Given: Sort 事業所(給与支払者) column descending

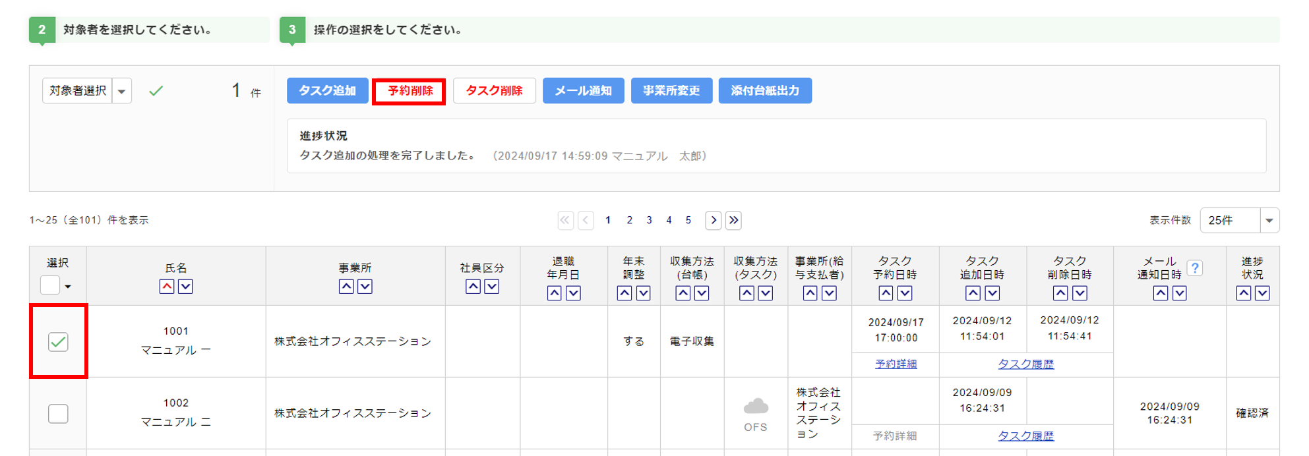Looking at the screenshot, I should click(x=829, y=293).
